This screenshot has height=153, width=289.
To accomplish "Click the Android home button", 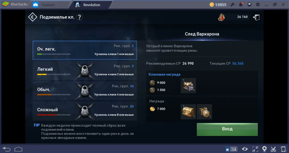I will (x=18, y=149).
